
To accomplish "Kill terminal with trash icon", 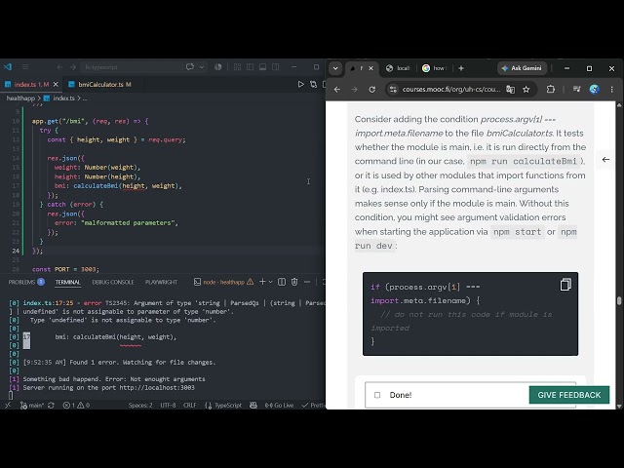I will pyautogui.click(x=294, y=282).
